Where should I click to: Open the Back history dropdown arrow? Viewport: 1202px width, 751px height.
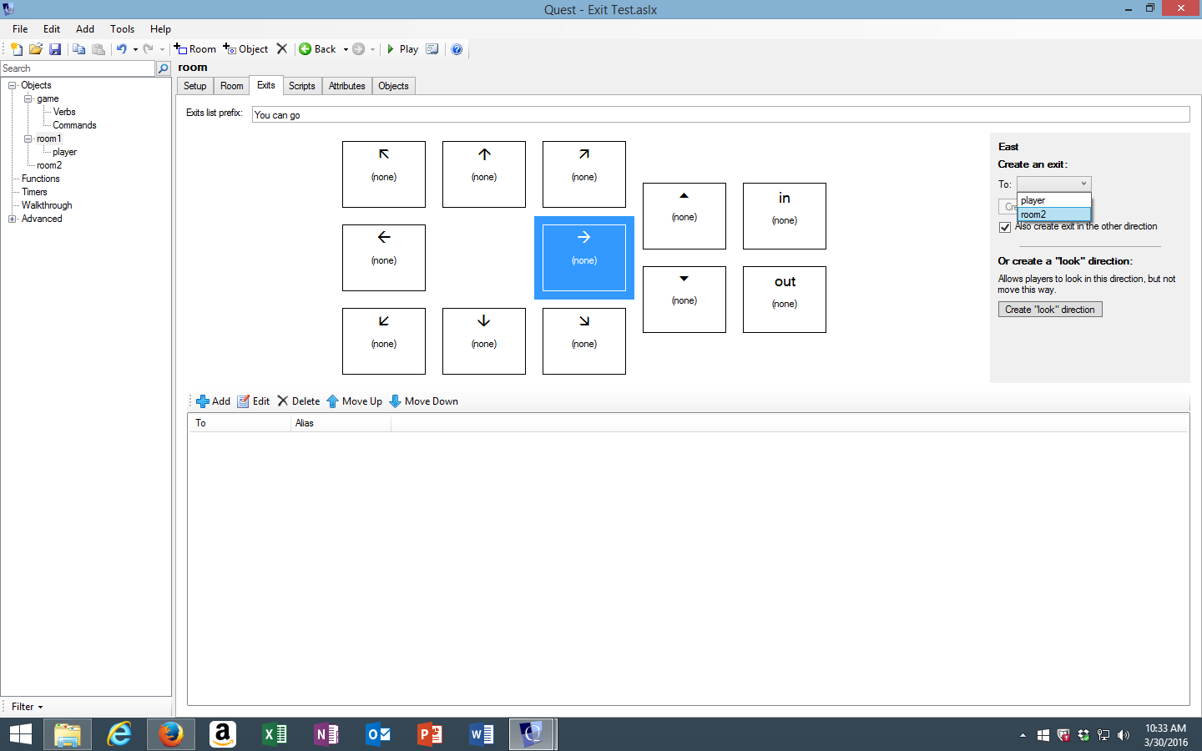(x=346, y=49)
